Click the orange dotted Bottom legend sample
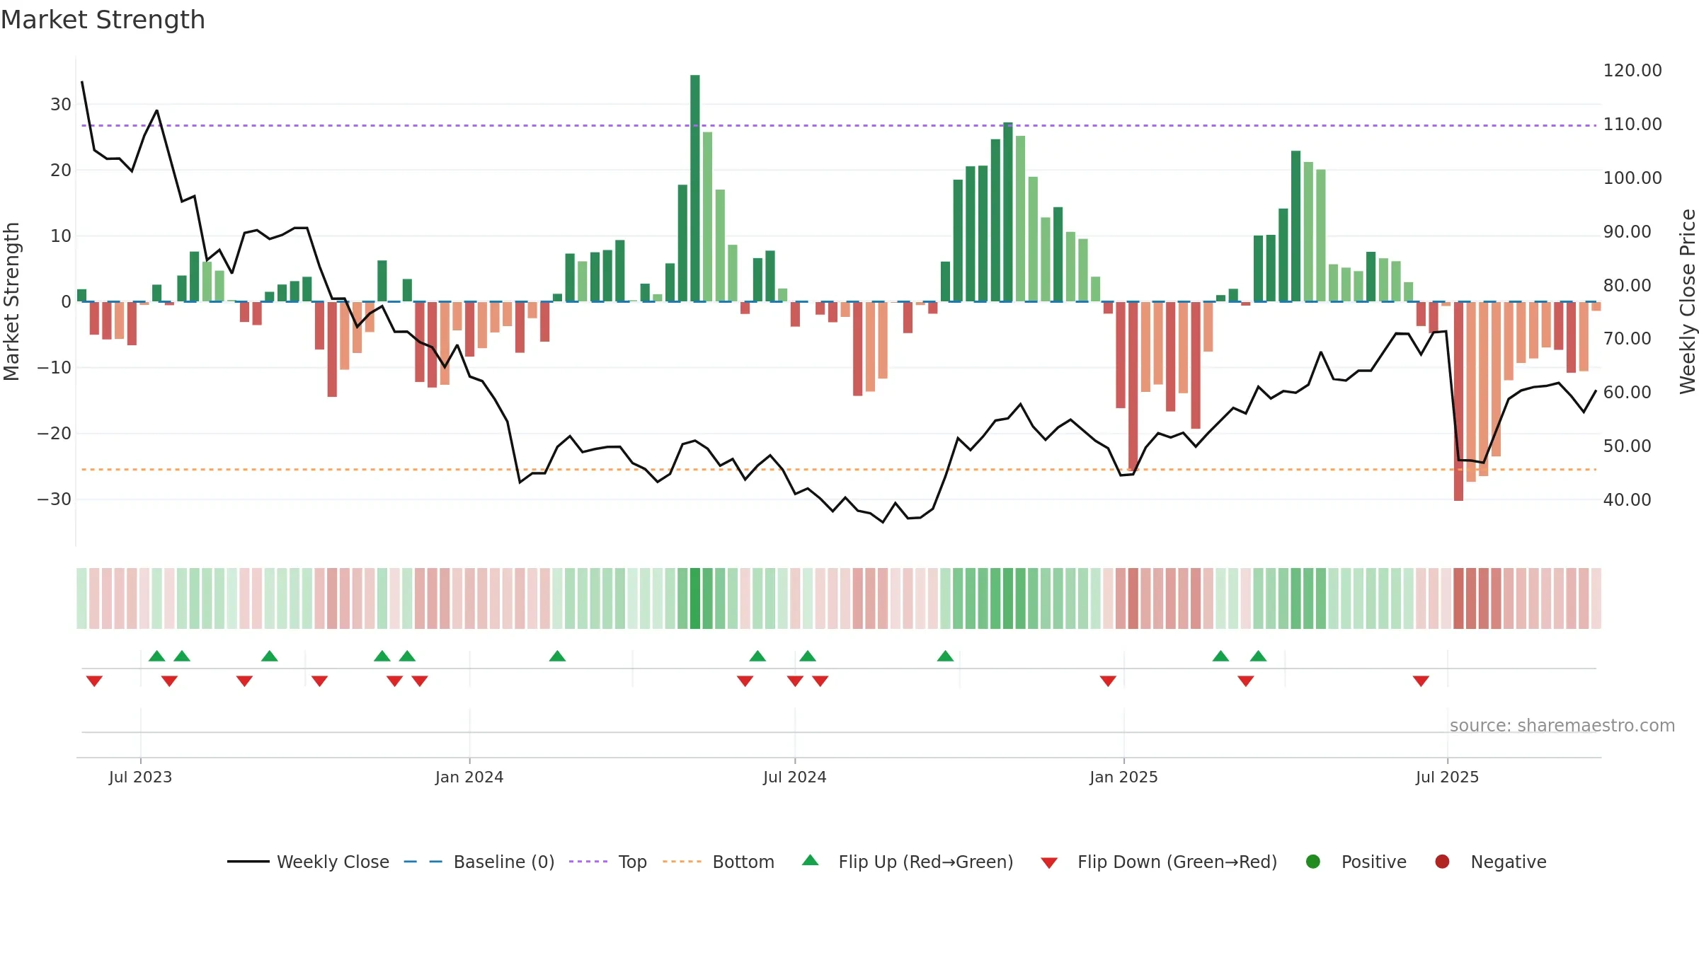 point(682,862)
